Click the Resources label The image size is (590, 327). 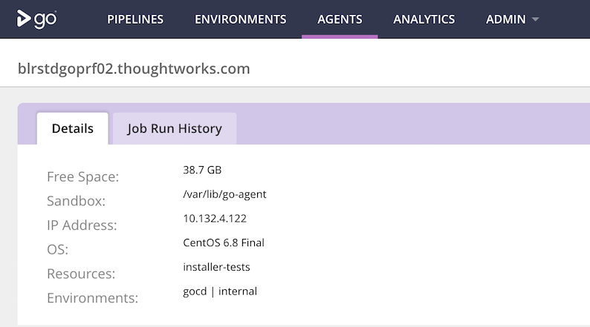(x=81, y=274)
